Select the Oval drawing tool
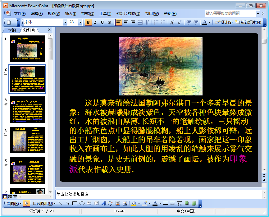Screen dimensions: 269x217 coord(82,203)
